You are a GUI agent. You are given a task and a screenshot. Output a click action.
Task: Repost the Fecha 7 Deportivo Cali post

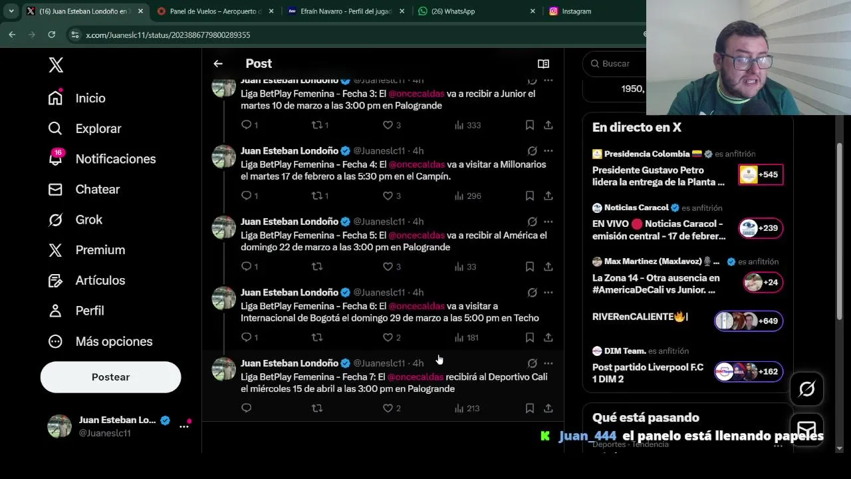pos(317,408)
